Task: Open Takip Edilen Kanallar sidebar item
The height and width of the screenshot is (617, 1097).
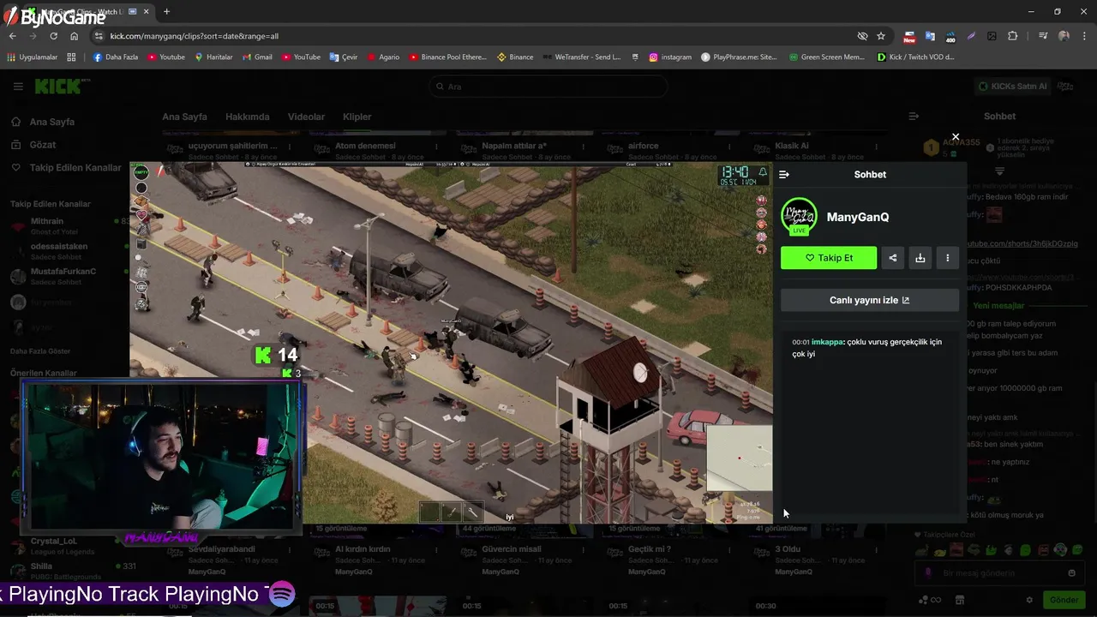Action: tap(68, 167)
